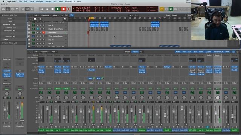Image resolution: width=241 pixels, height=135 pixels.
Task: Click the Massive instrument slot on first channel
Action: coord(41,67)
